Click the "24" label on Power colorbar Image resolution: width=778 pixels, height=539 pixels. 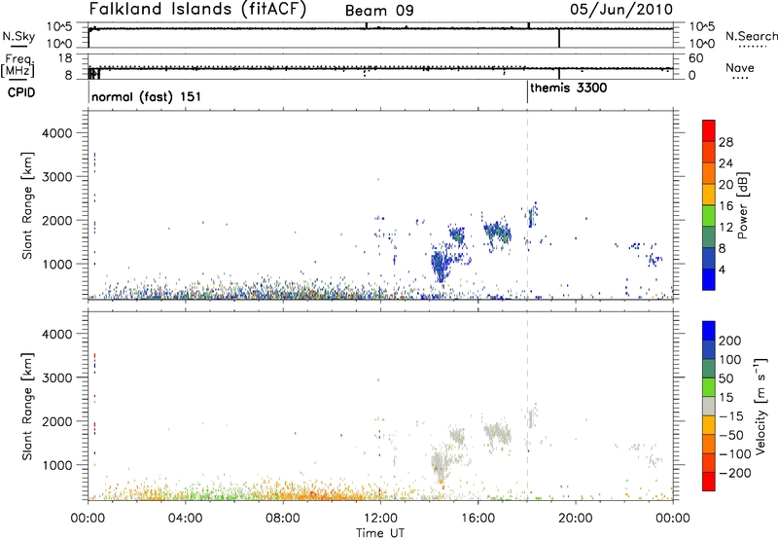[x=725, y=163]
